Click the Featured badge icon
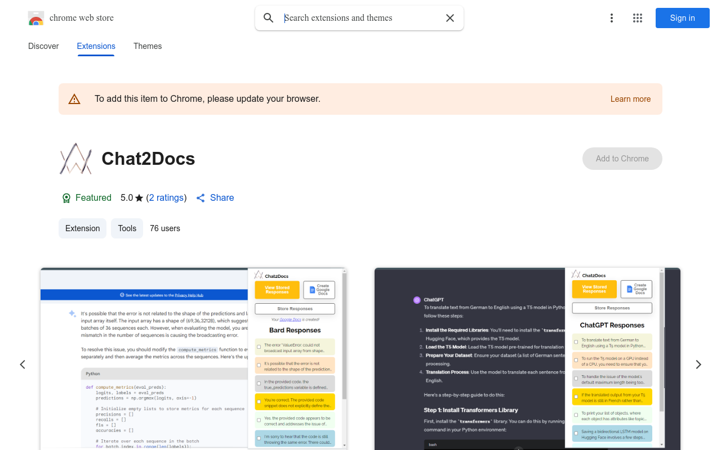This screenshot has height=450, width=721. pos(66,198)
